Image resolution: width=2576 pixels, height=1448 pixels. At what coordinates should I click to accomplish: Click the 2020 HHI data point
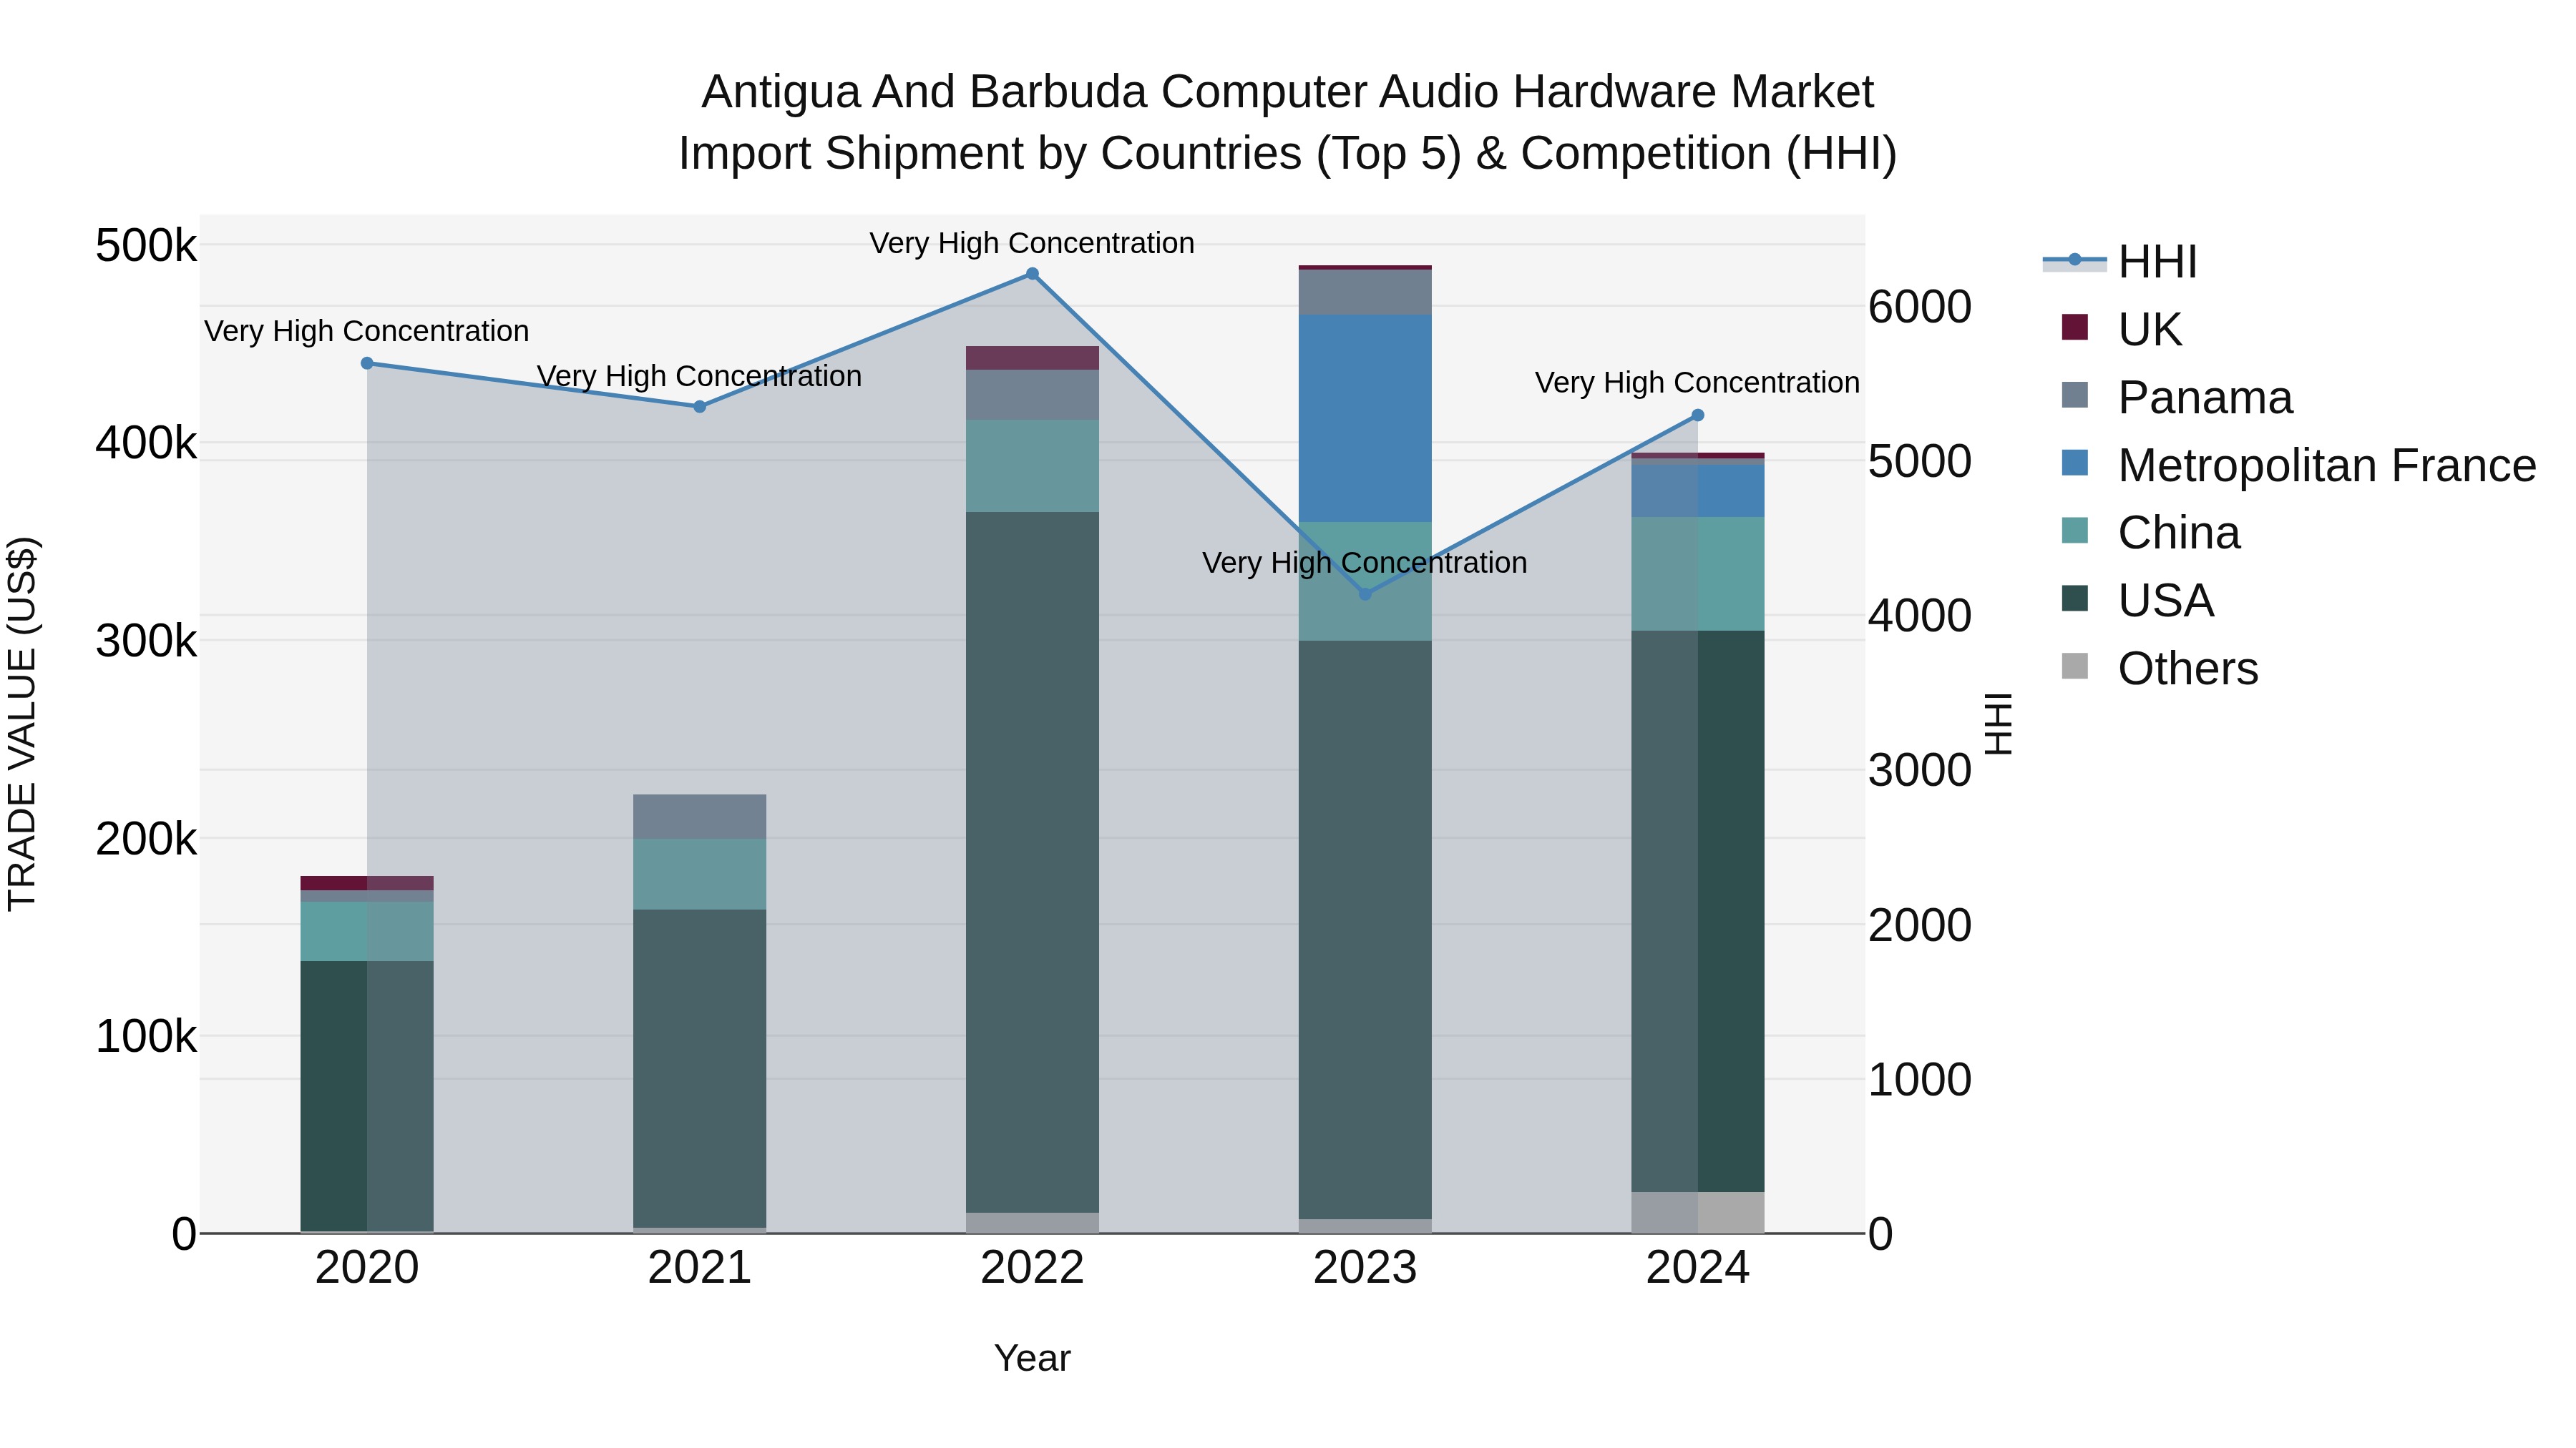tap(367, 364)
